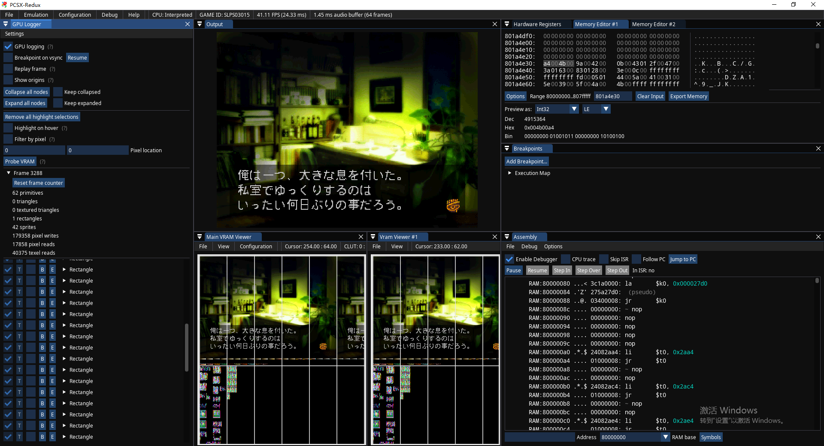Click the help (?) marker next to Filter by pixel
This screenshot has width=824, height=446.
tap(52, 139)
